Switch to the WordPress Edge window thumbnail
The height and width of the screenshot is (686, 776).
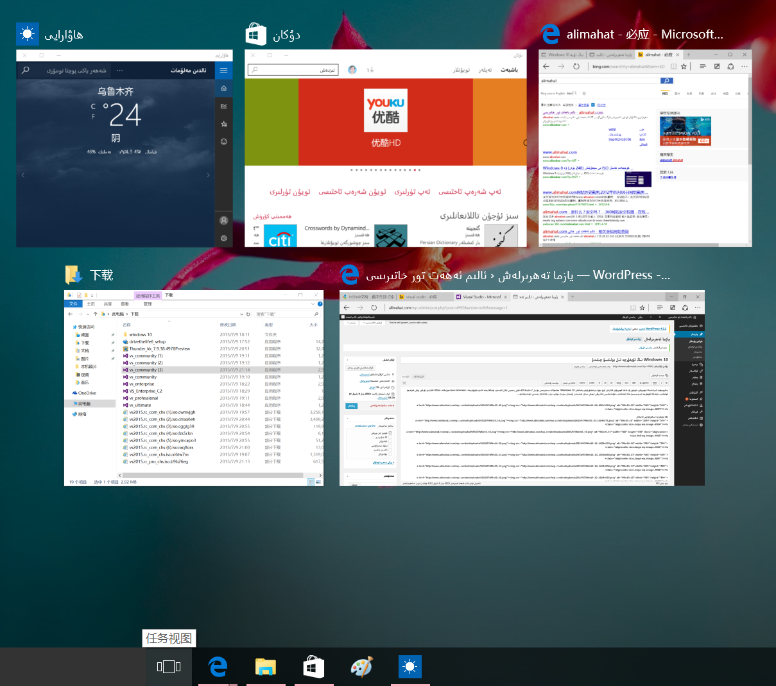click(522, 388)
